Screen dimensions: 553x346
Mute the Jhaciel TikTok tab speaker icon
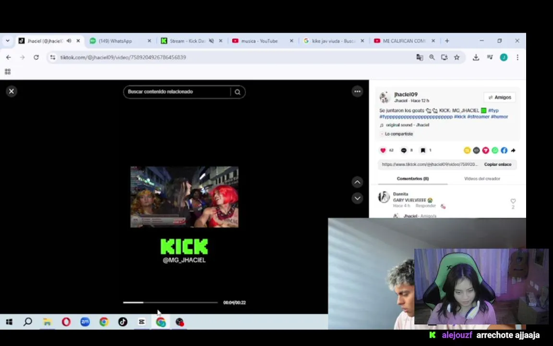(x=69, y=41)
